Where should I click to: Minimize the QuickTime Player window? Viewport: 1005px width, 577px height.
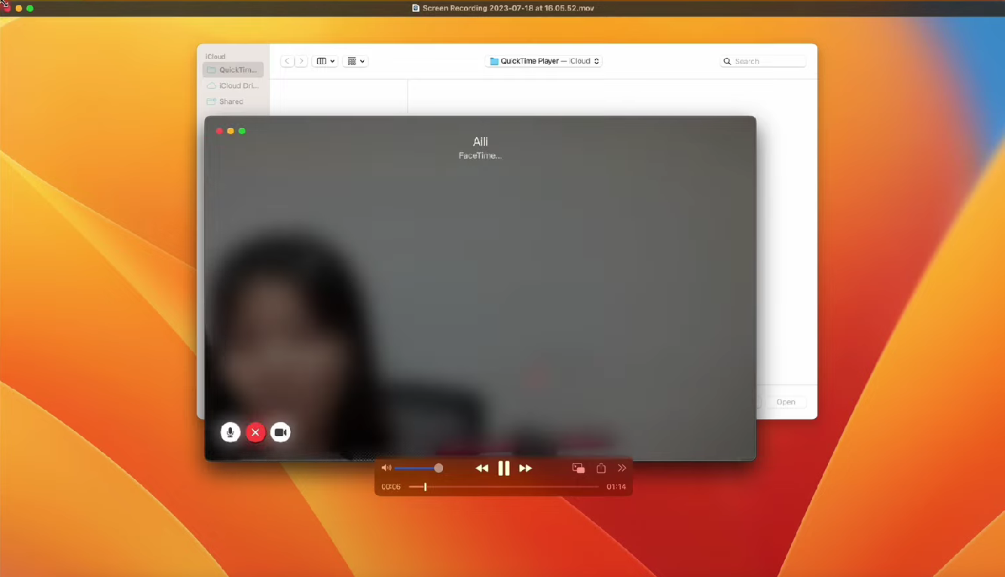tap(19, 8)
